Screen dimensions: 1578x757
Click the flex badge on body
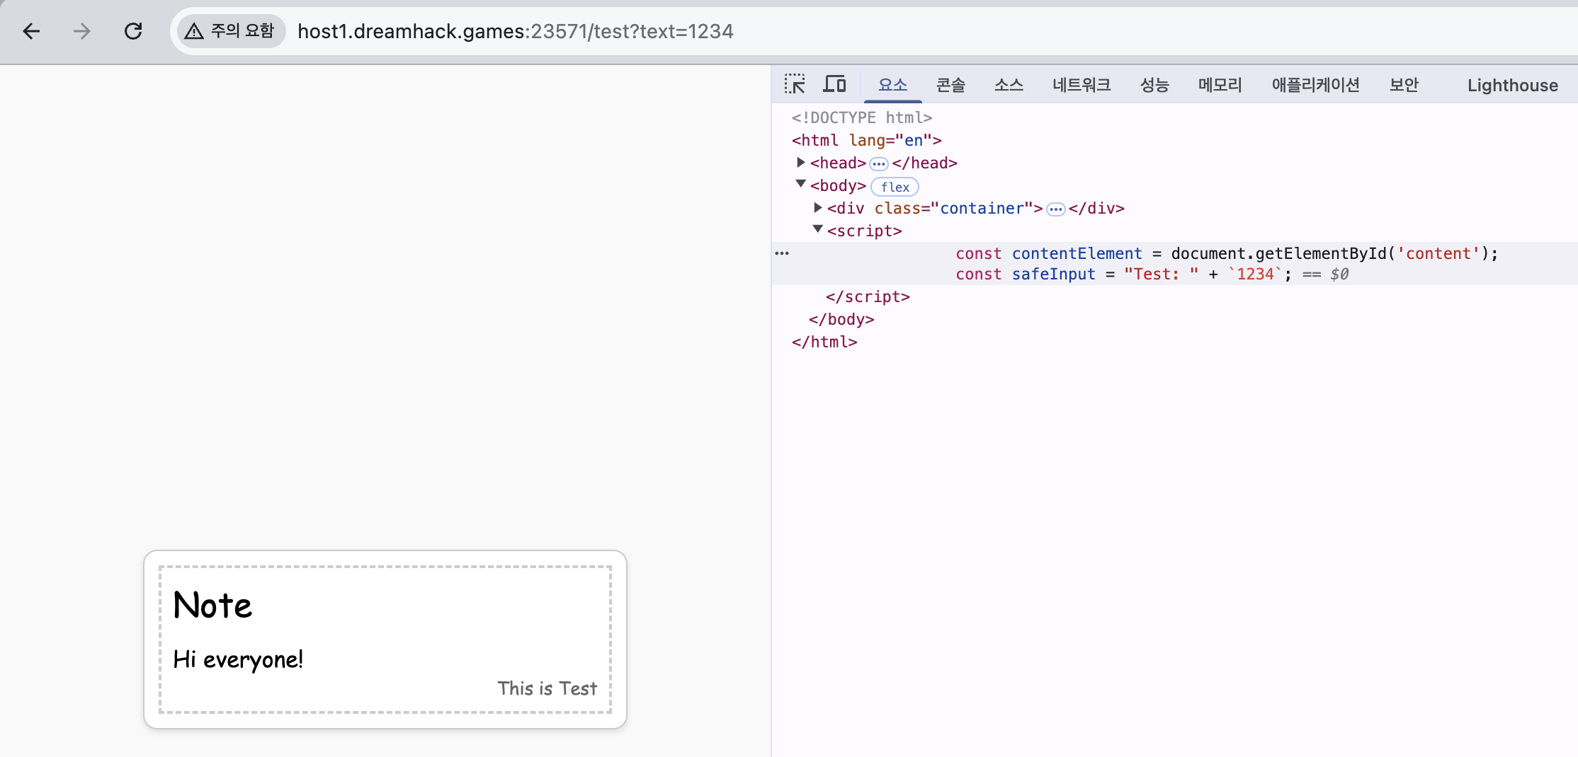895,187
